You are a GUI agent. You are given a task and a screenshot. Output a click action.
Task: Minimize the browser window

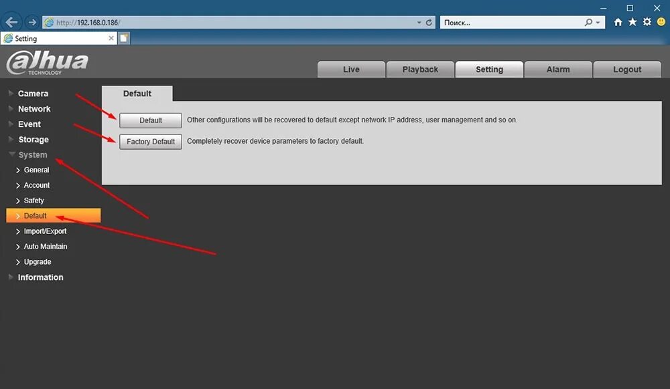pos(603,8)
